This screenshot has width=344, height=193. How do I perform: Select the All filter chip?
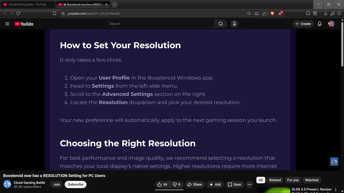(x=261, y=180)
